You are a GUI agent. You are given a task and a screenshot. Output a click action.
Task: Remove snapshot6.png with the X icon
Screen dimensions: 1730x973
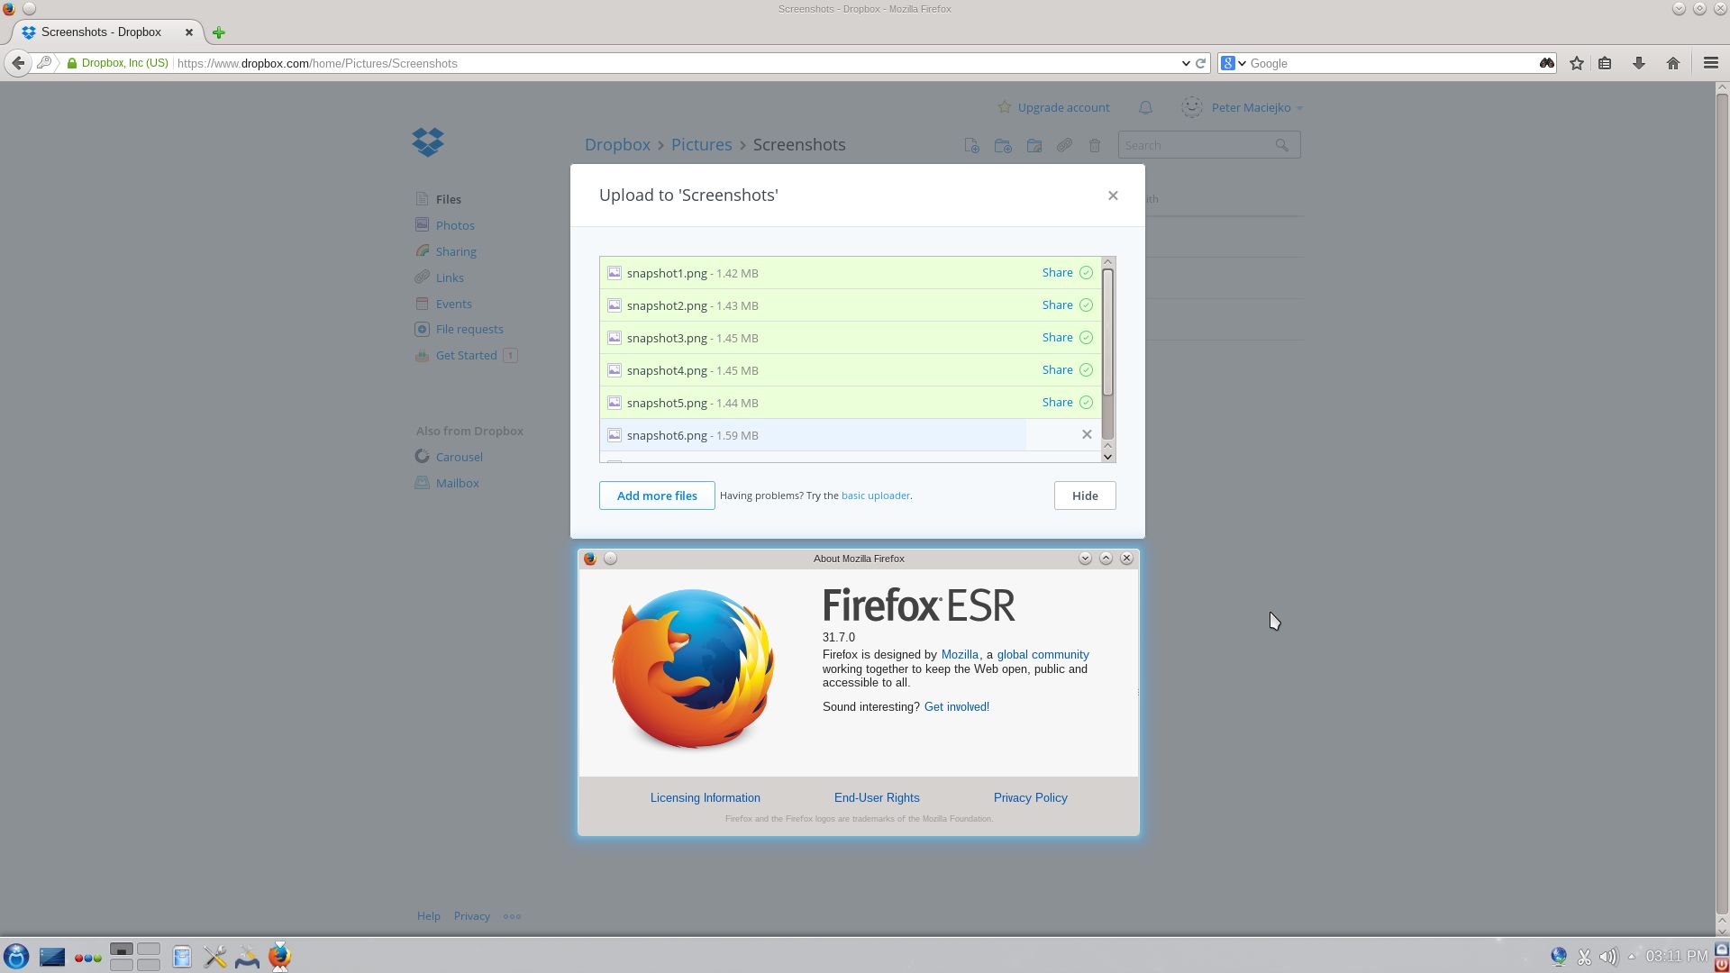[1087, 434]
